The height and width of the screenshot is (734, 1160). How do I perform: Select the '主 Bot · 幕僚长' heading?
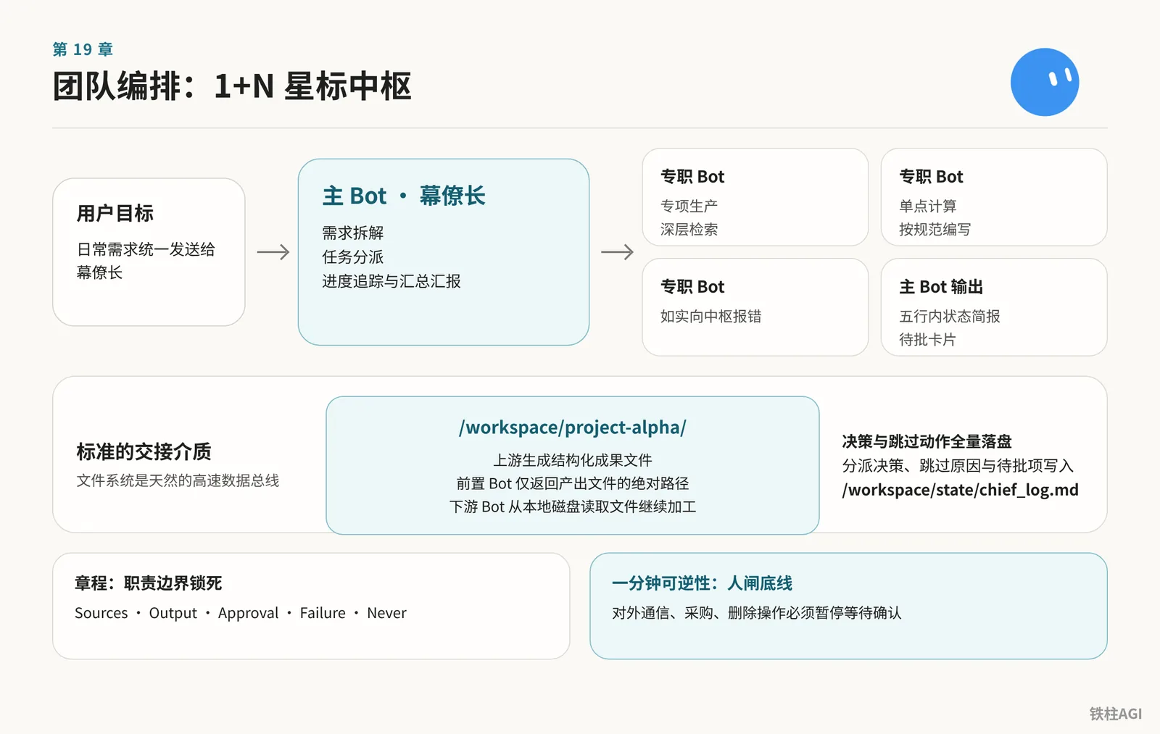point(404,196)
